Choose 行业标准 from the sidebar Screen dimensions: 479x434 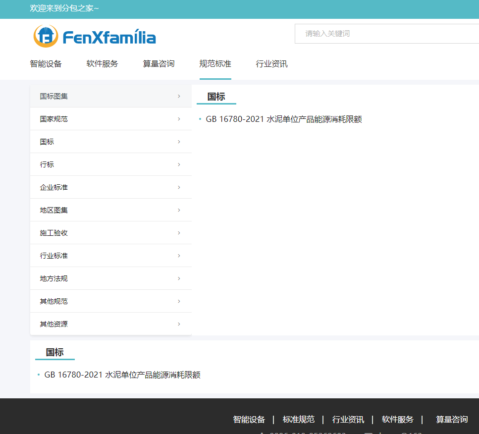(x=53, y=256)
